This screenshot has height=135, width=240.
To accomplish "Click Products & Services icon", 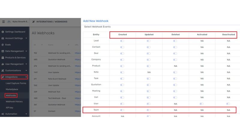I will pos(3,58).
